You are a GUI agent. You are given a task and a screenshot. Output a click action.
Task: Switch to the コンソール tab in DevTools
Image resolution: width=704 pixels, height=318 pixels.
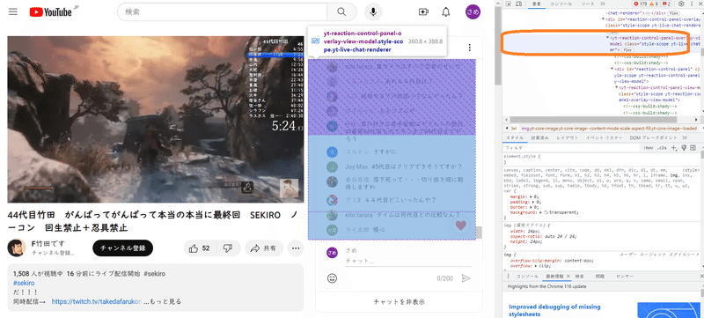pyautogui.click(x=561, y=4)
